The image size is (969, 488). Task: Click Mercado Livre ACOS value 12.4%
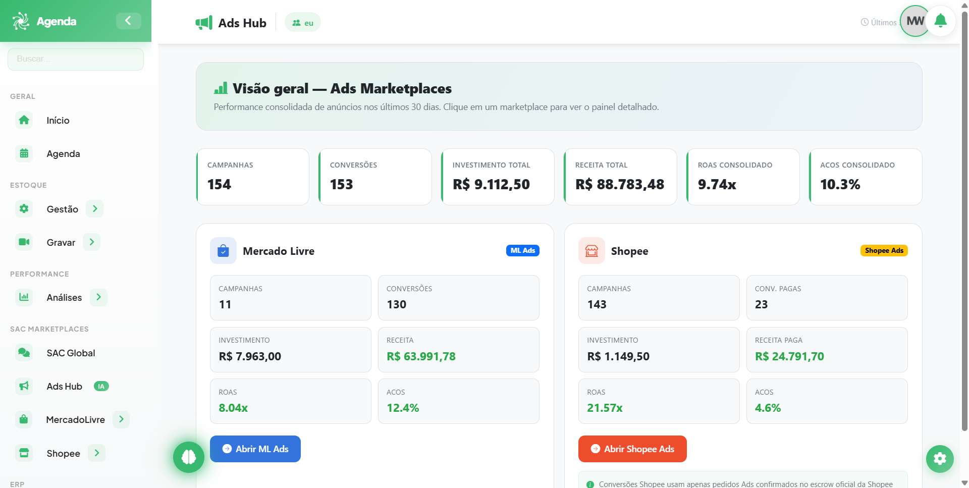click(x=403, y=408)
